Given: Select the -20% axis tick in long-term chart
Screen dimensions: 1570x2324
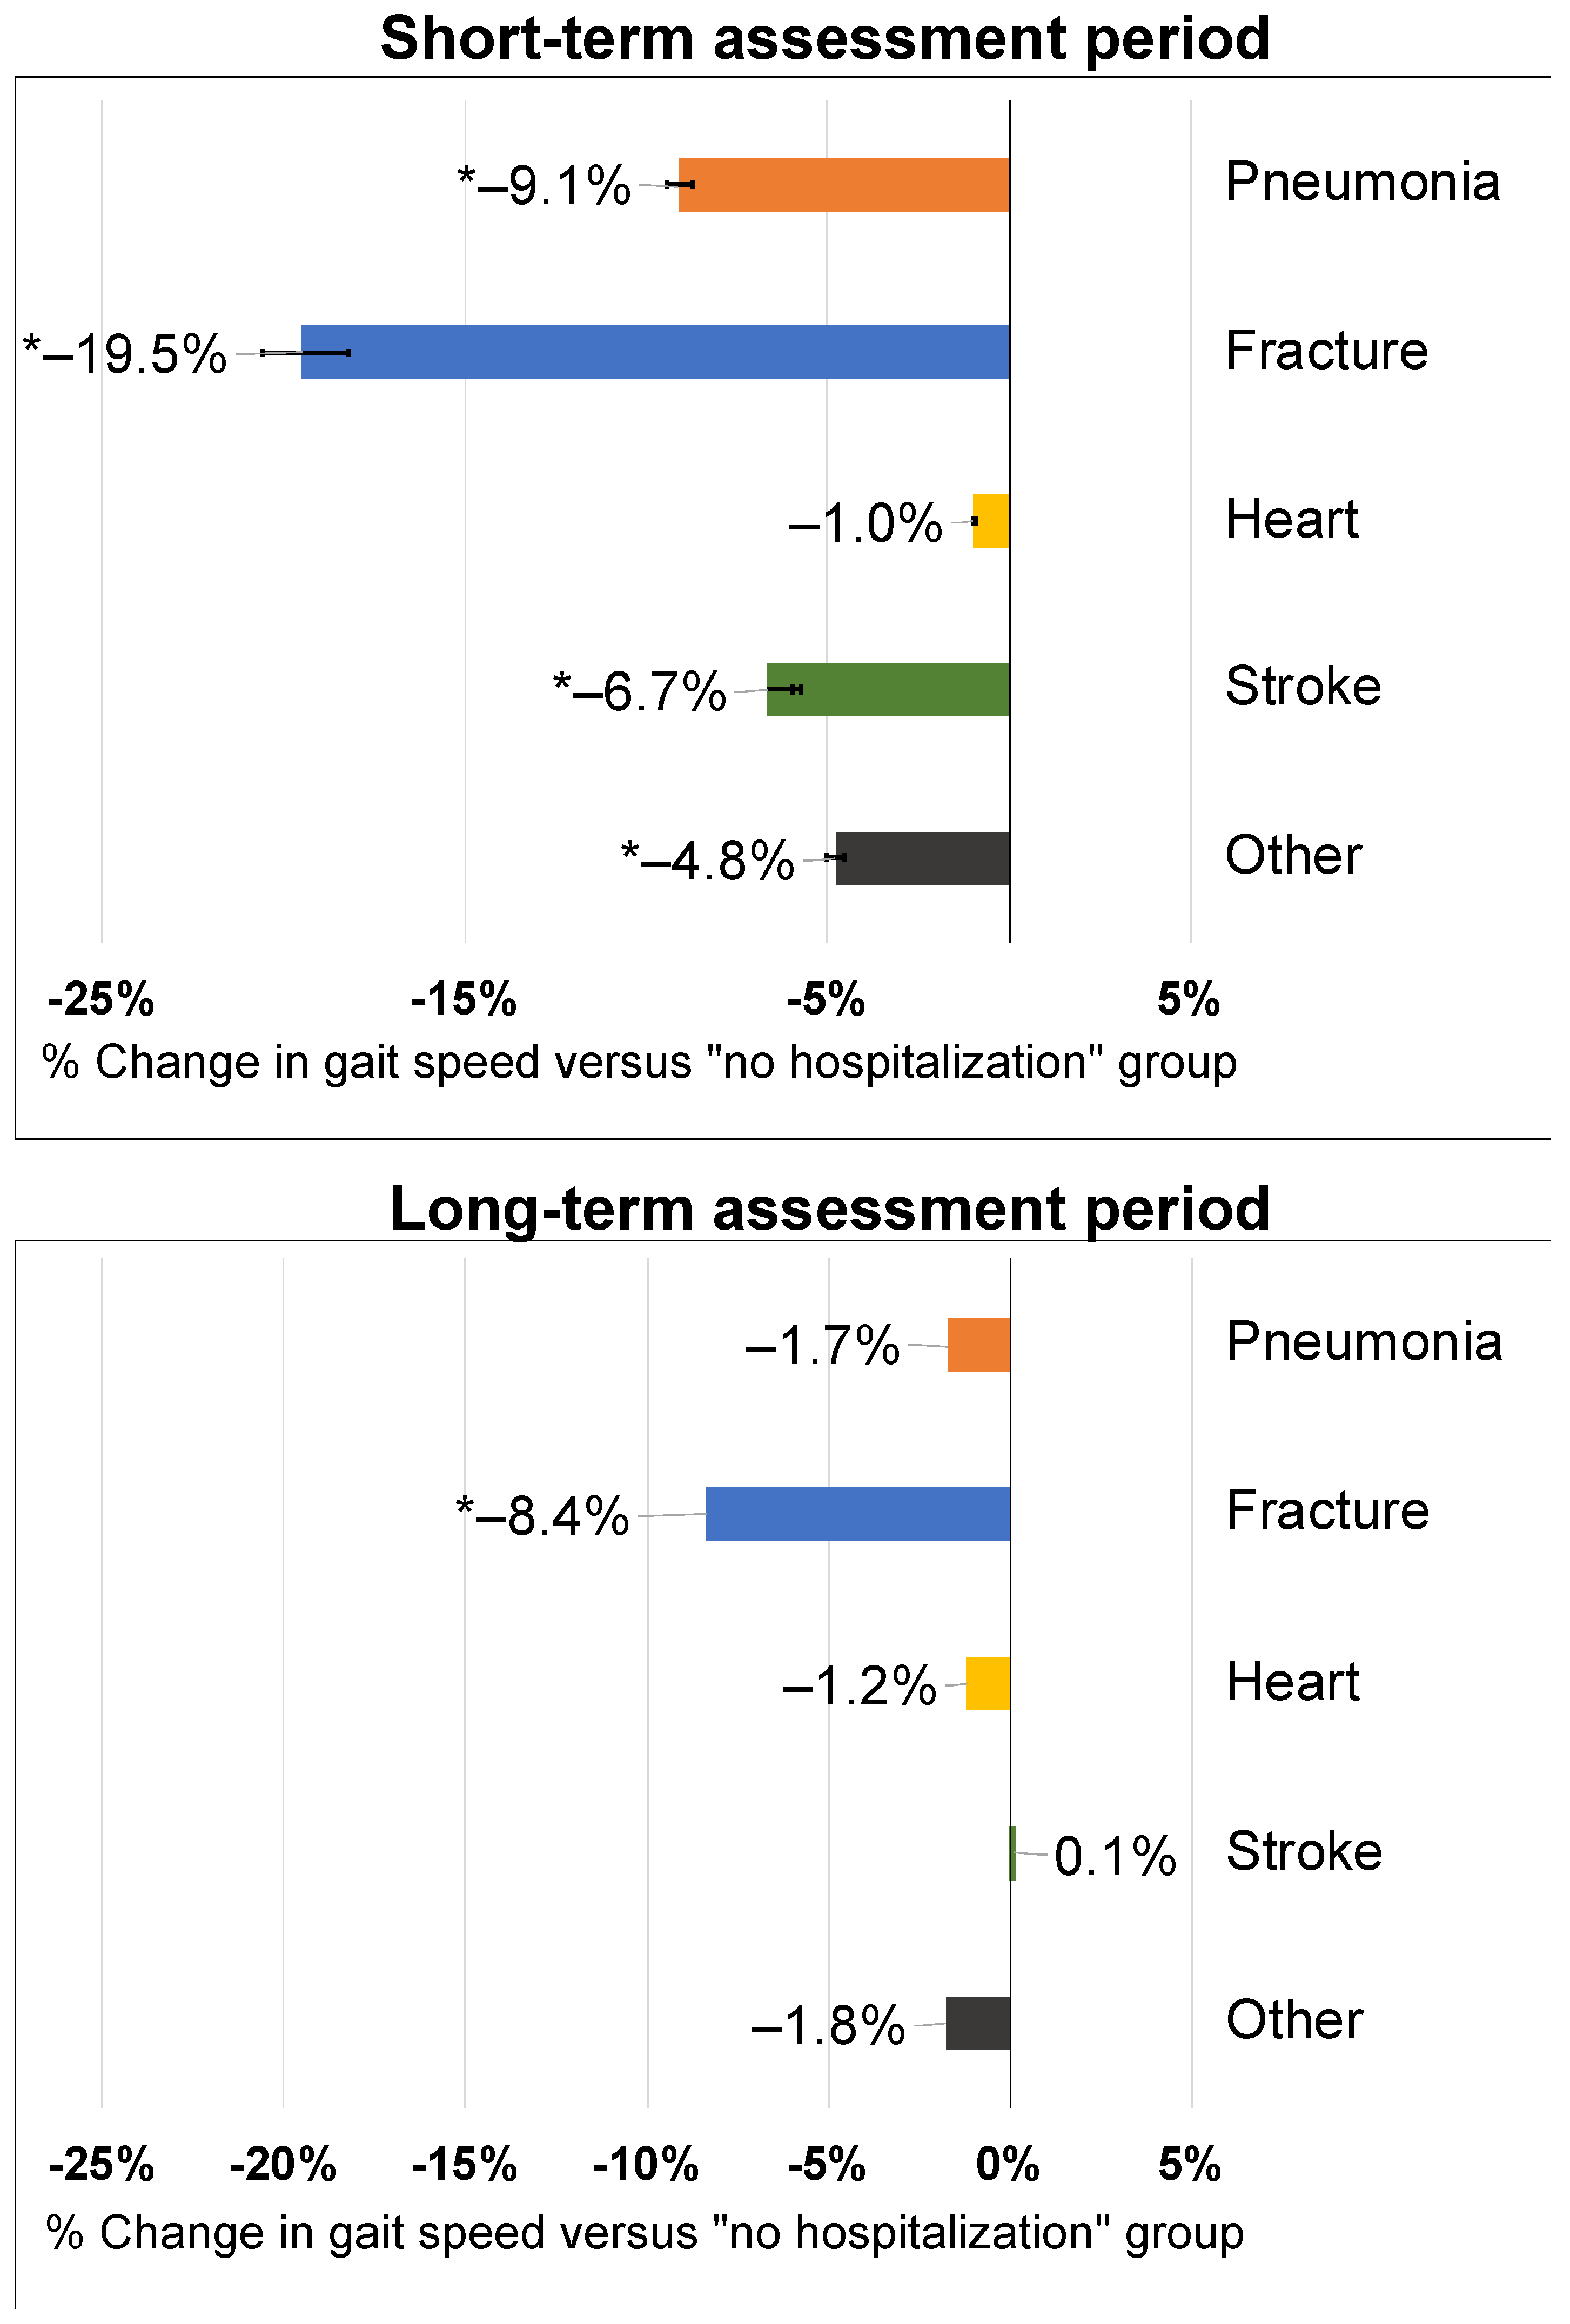Looking at the screenshot, I should (x=283, y=2165).
